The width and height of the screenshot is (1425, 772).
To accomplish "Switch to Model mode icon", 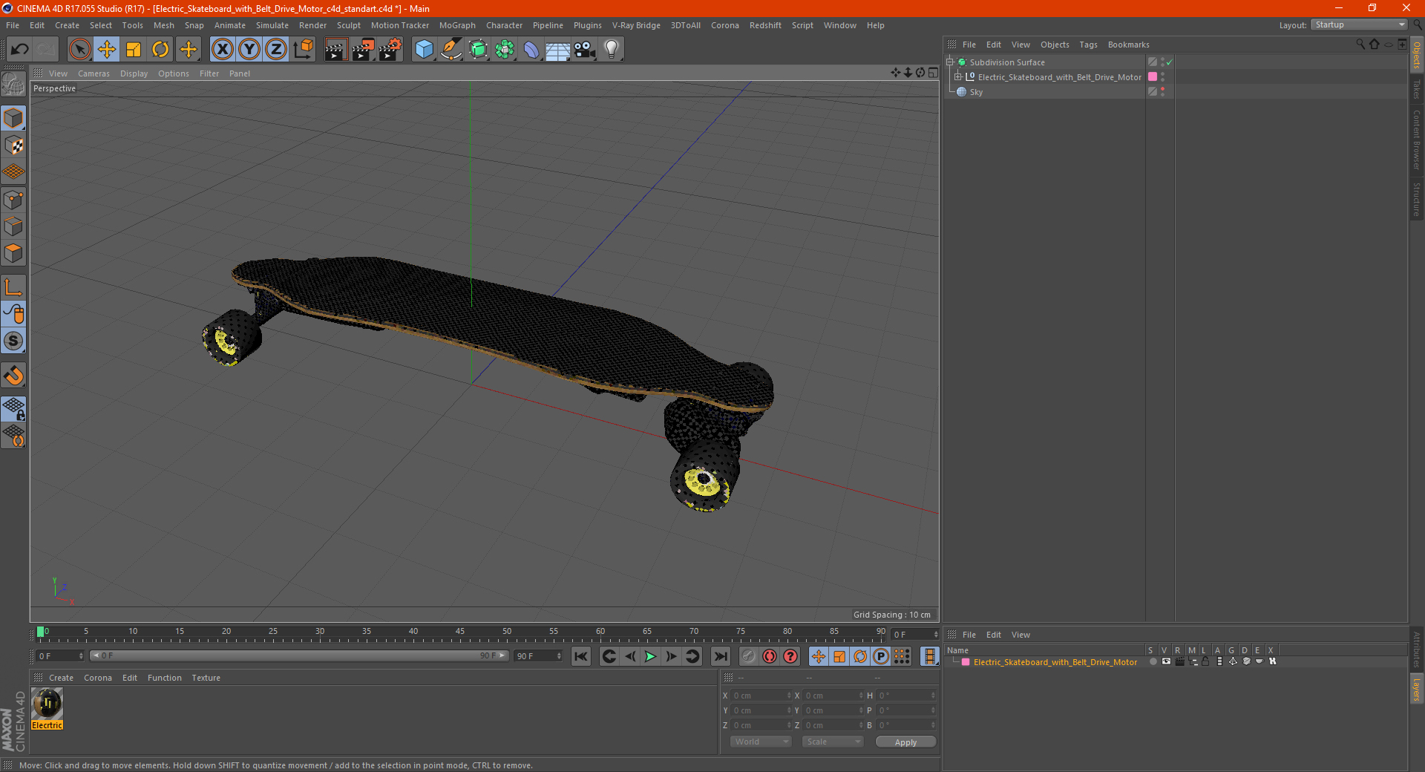I will coord(13,118).
